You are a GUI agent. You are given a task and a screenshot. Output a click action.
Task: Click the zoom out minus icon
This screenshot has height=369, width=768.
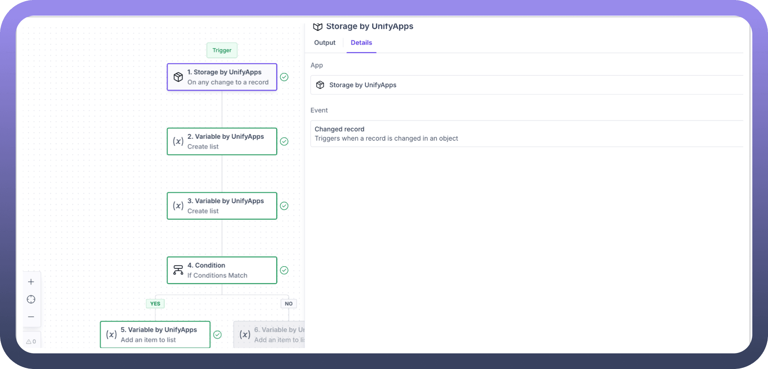click(x=31, y=317)
